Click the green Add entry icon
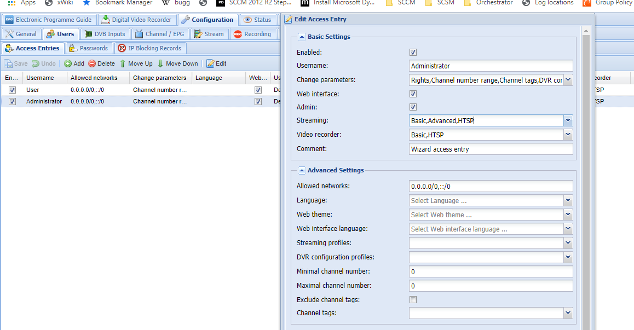 coord(68,63)
